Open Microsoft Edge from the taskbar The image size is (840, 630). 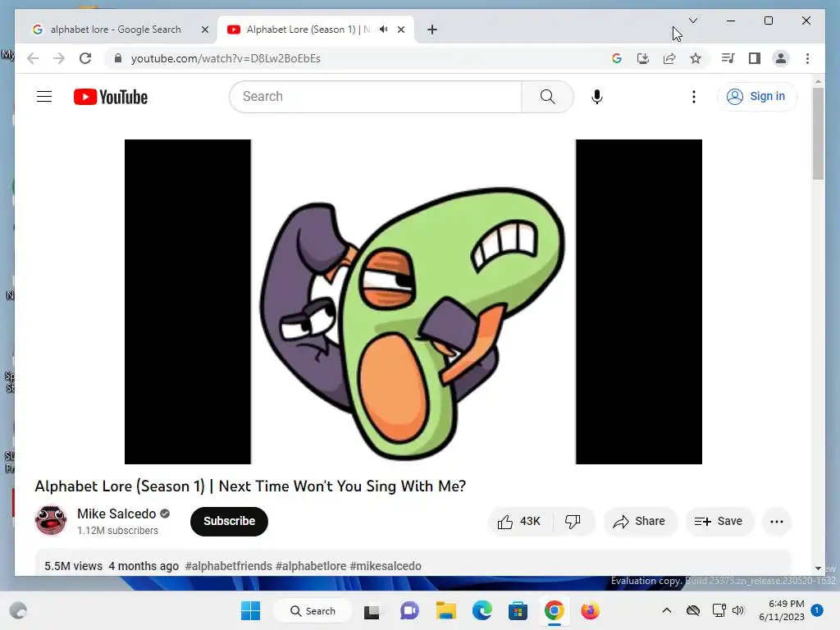pos(482,610)
